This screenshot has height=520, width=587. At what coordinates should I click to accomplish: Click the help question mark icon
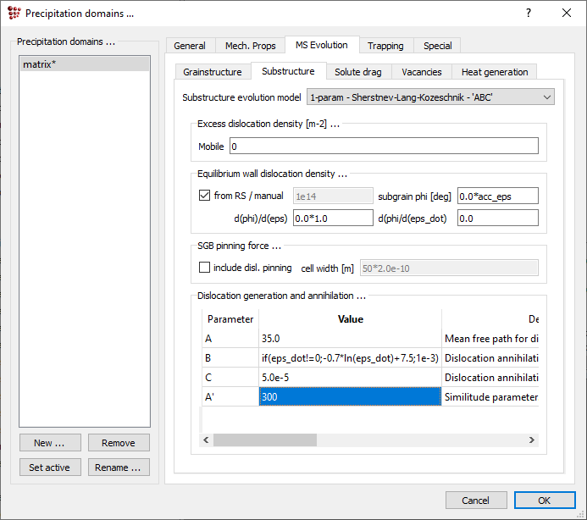[x=529, y=13]
